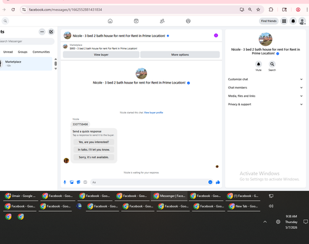Send a thumbs-up like
Image resolution: width=309 pixels, height=244 pixels.
click(218, 182)
